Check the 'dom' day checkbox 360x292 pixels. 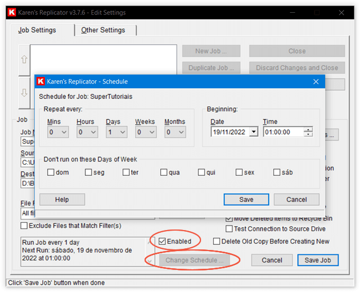51,173
